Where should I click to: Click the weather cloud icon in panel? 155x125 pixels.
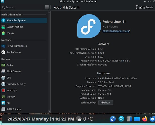click(79, 118)
